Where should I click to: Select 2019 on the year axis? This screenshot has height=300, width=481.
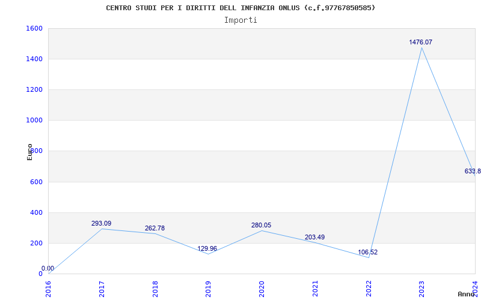[x=208, y=288]
